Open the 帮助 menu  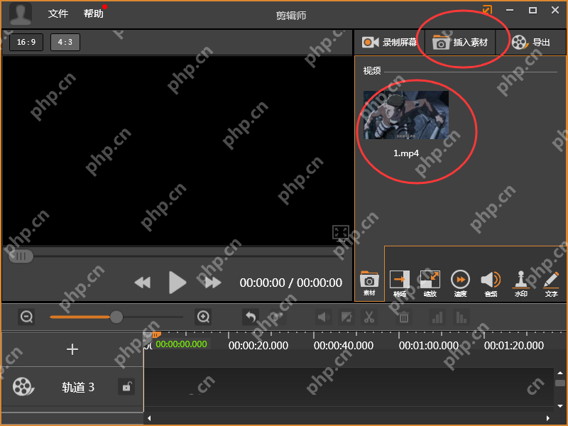click(93, 13)
